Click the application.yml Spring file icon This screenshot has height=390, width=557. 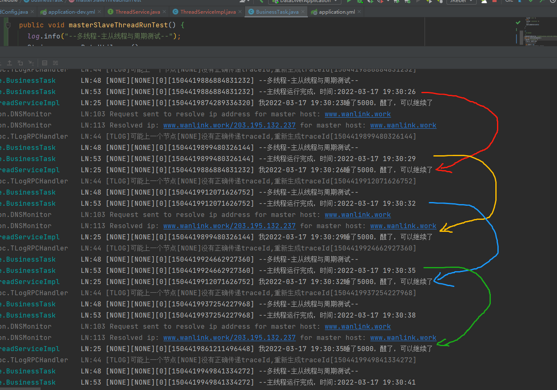point(314,12)
